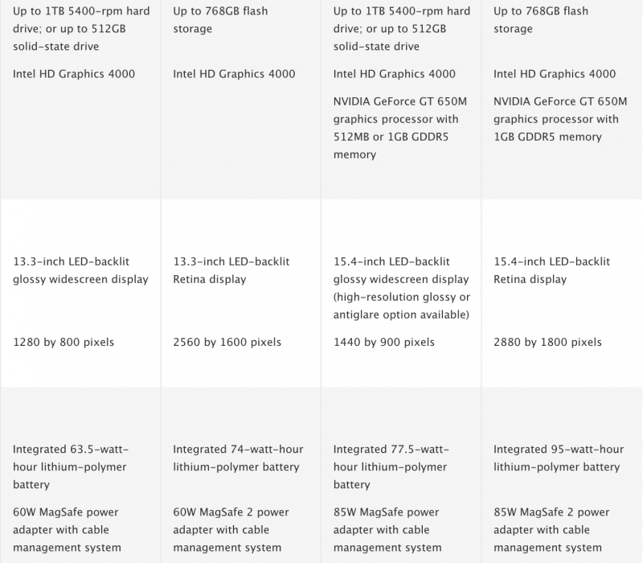The width and height of the screenshot is (643, 563).
Task: Select the 95-watt-hour lithium-polymer battery text
Action: (x=559, y=458)
